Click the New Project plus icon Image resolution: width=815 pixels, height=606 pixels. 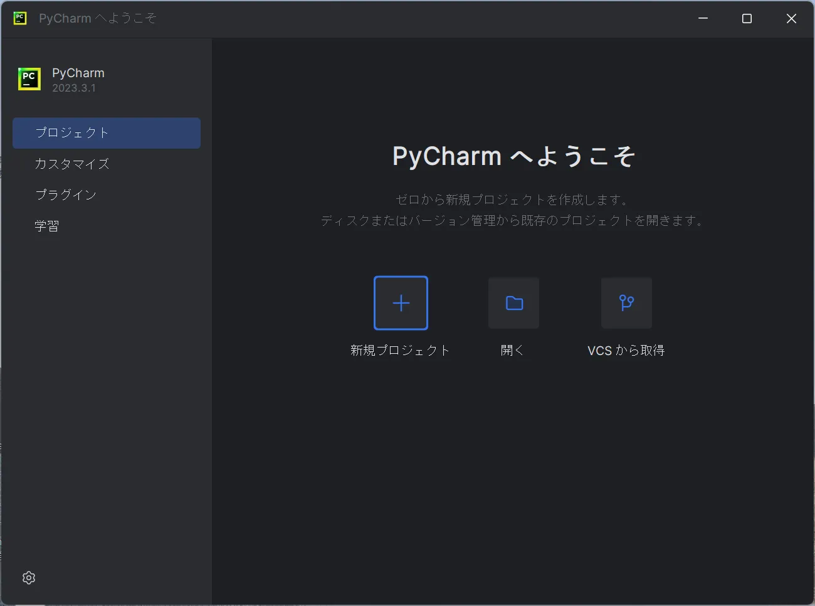(401, 303)
